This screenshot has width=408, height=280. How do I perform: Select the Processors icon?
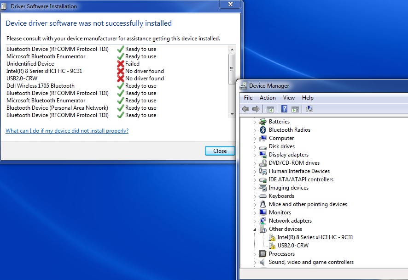click(263, 253)
